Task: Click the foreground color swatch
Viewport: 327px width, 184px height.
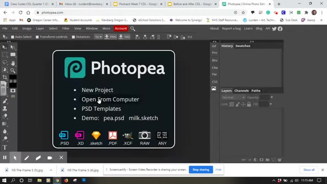Action: [x=13, y=77]
